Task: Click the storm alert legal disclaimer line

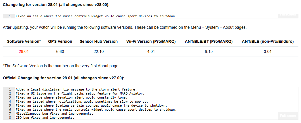Action: [x=76, y=89]
